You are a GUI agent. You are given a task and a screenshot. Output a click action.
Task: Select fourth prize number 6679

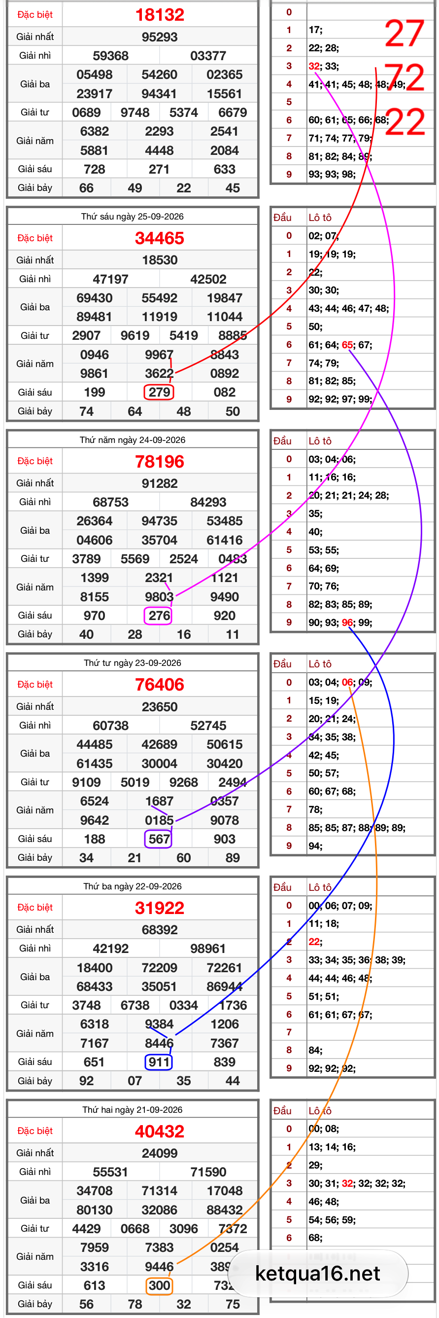(x=233, y=112)
